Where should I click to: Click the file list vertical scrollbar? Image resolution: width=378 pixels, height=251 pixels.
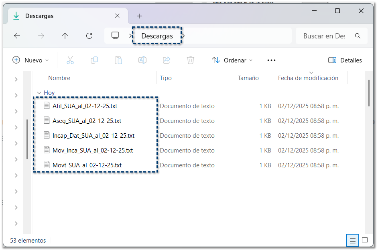coord(369,93)
